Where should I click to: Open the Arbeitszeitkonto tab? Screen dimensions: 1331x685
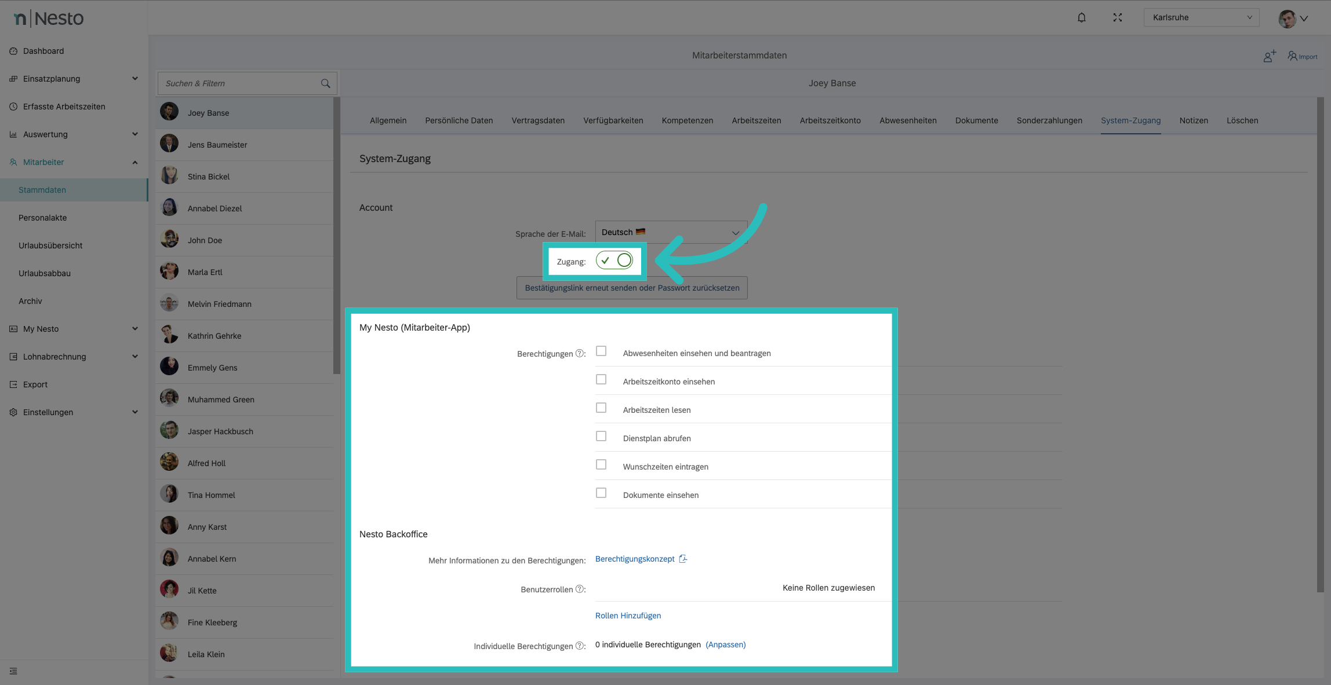[830, 120]
